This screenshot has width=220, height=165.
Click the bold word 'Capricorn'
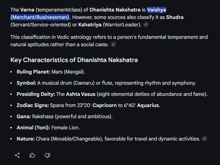[105, 105]
